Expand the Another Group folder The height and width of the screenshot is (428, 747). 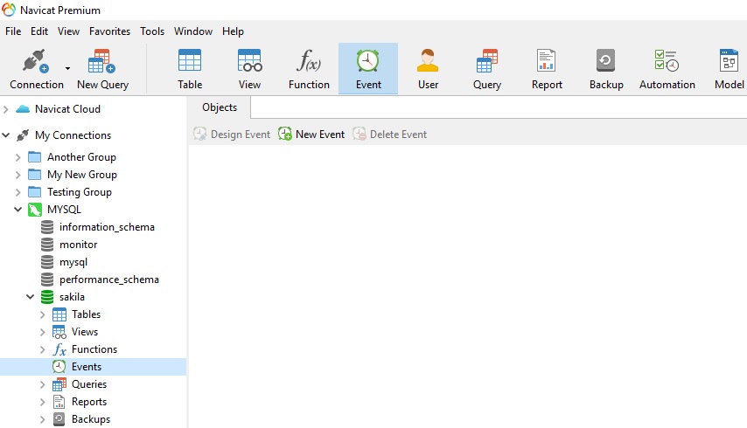click(x=17, y=157)
